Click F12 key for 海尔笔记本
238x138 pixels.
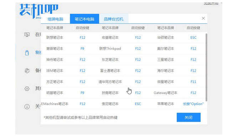coord(193,71)
